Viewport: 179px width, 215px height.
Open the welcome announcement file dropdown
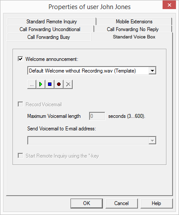pyautogui.click(x=152, y=71)
